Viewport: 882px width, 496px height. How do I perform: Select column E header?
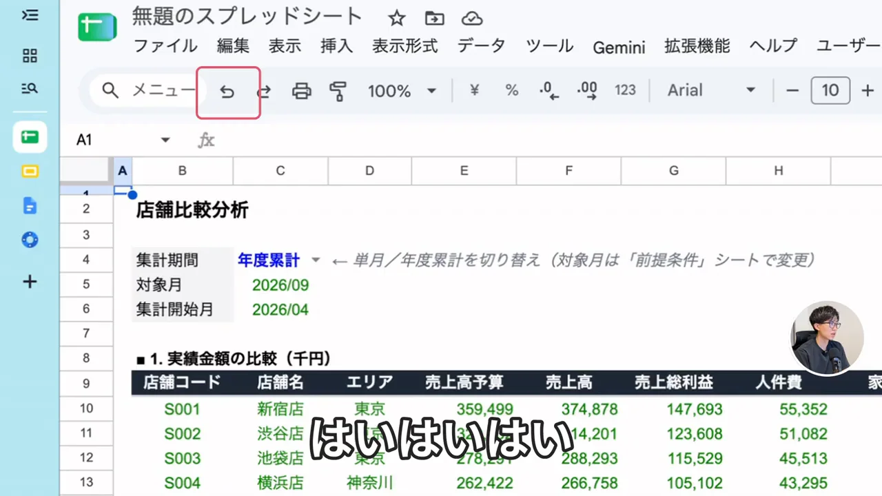464,171
